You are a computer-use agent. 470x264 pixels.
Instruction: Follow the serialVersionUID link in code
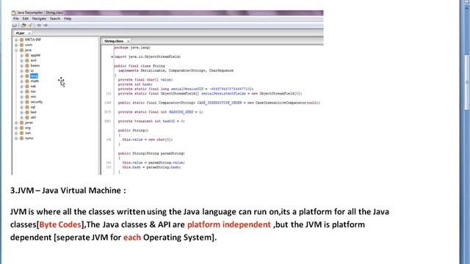[187, 89]
